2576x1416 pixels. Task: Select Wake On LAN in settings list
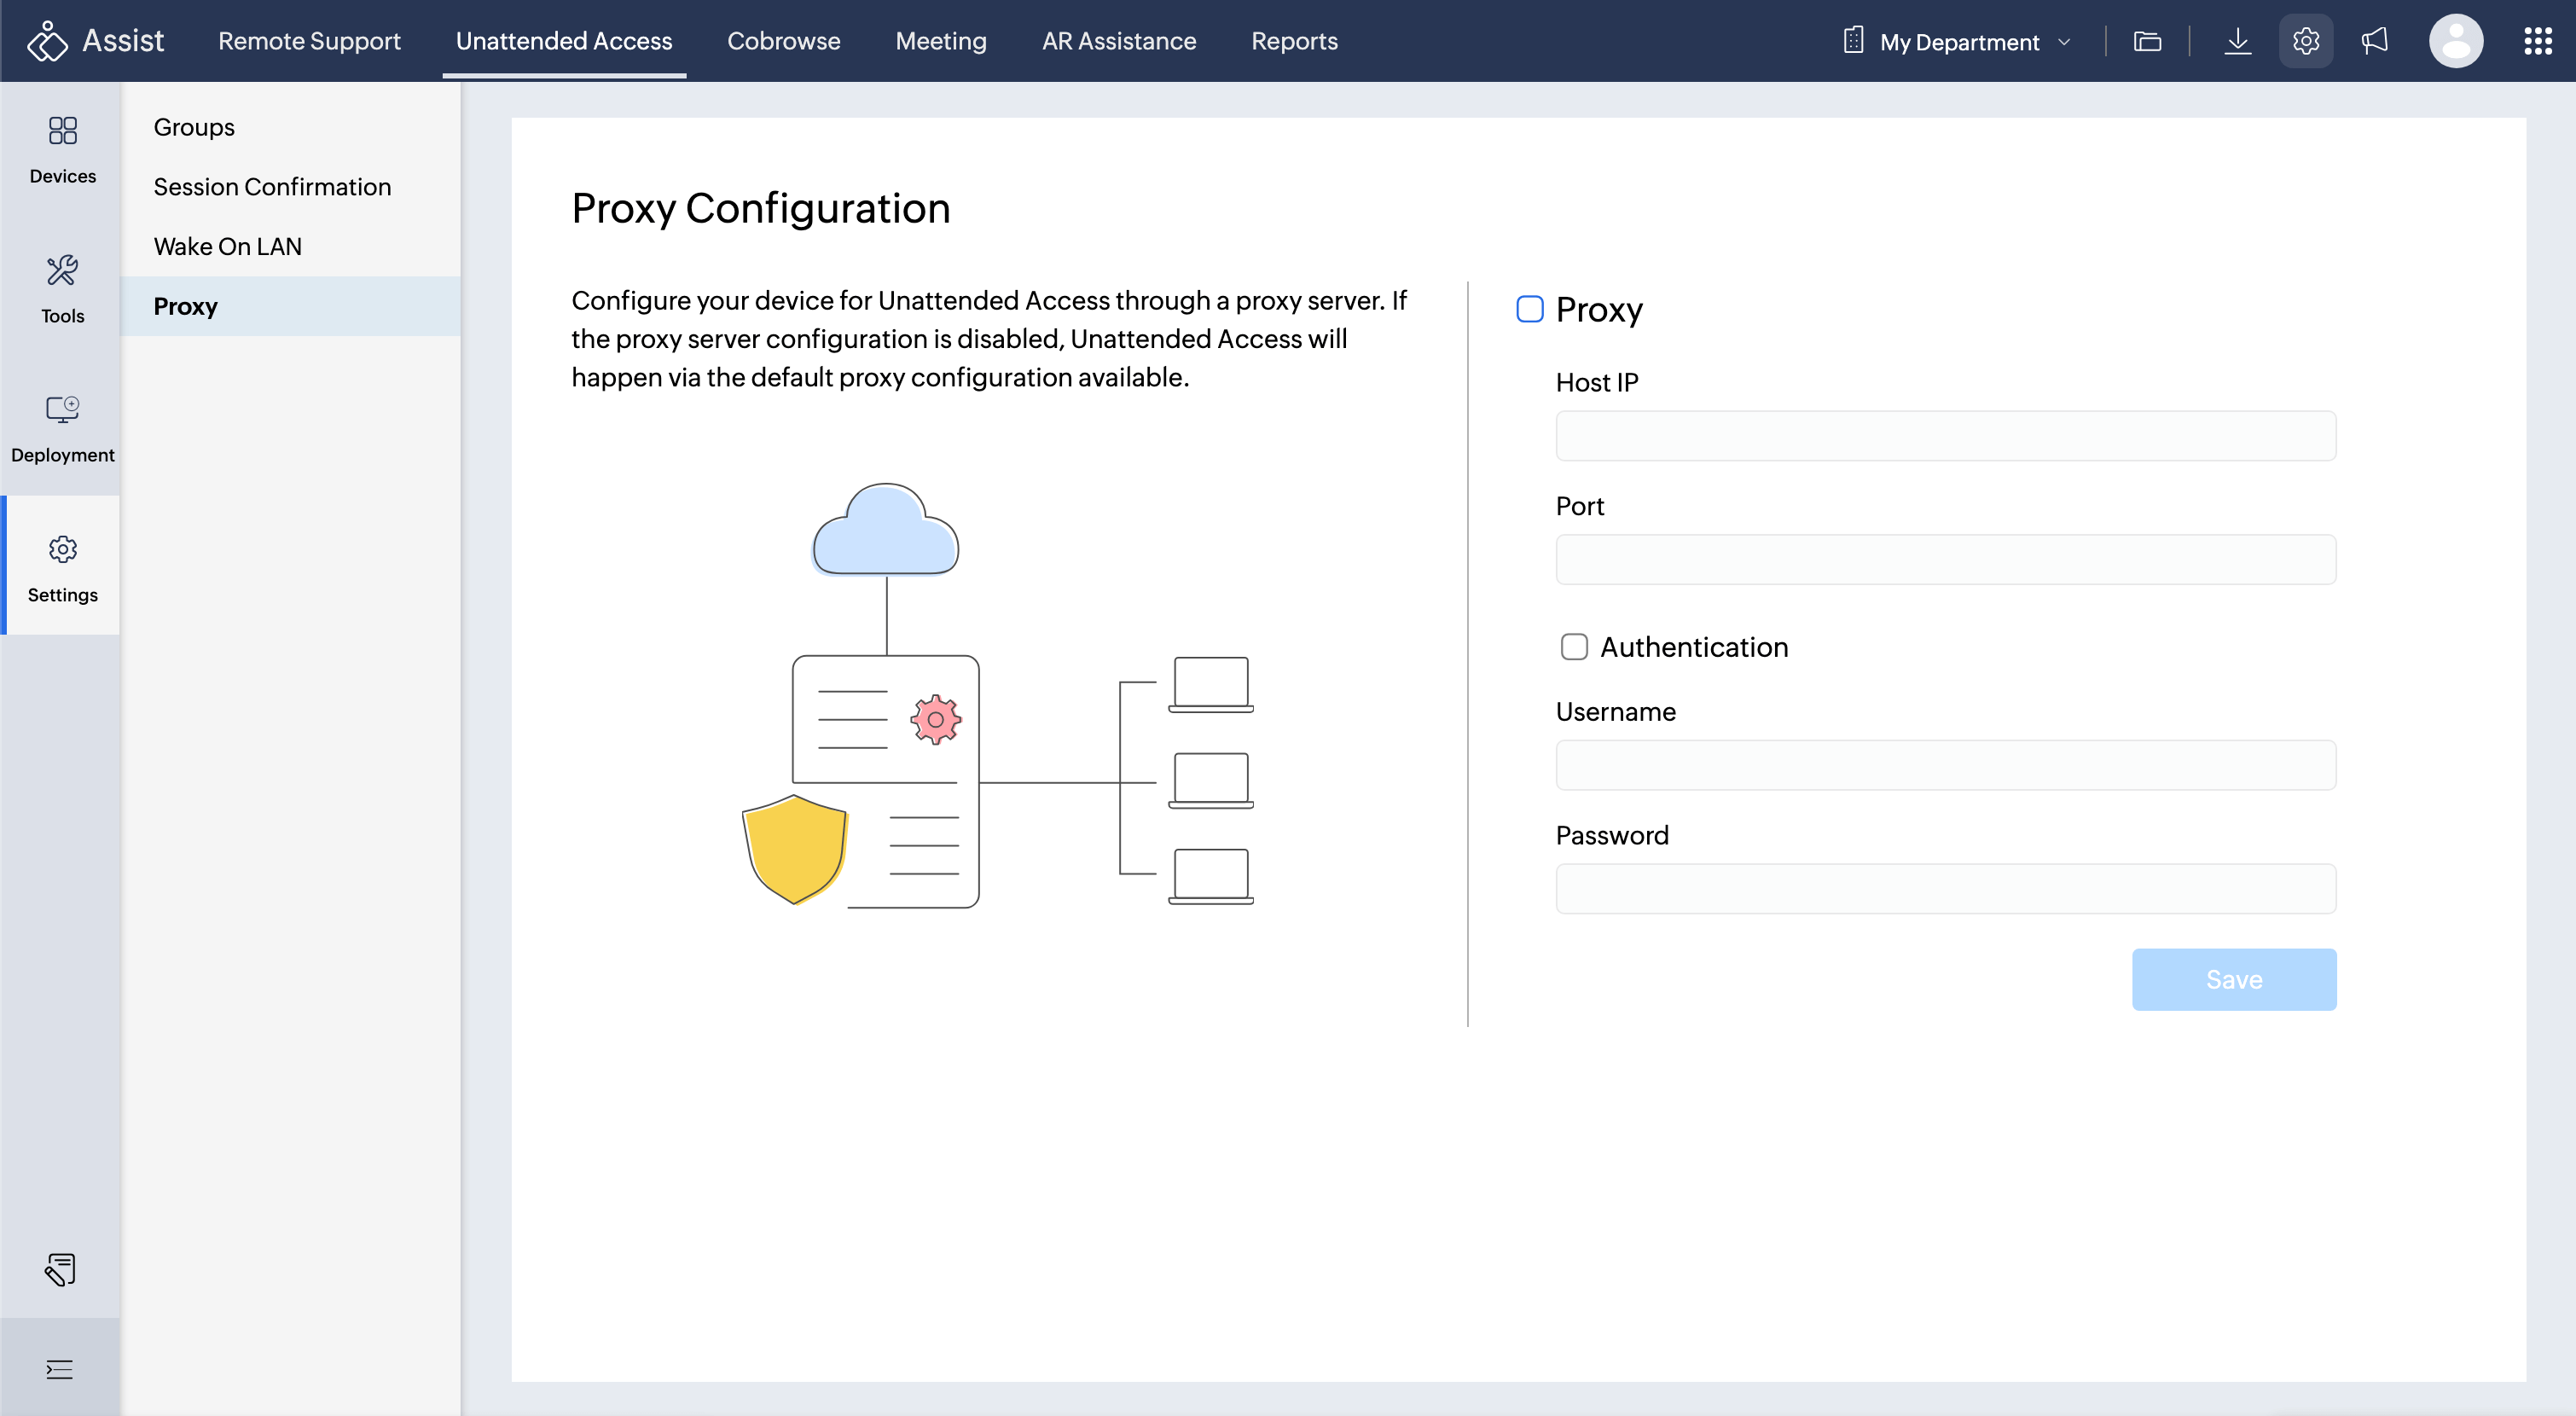[x=227, y=246]
